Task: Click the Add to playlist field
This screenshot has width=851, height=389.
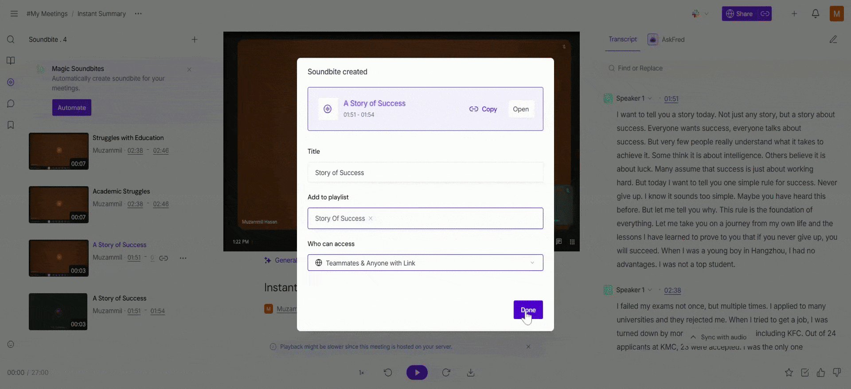Action: coord(425,218)
